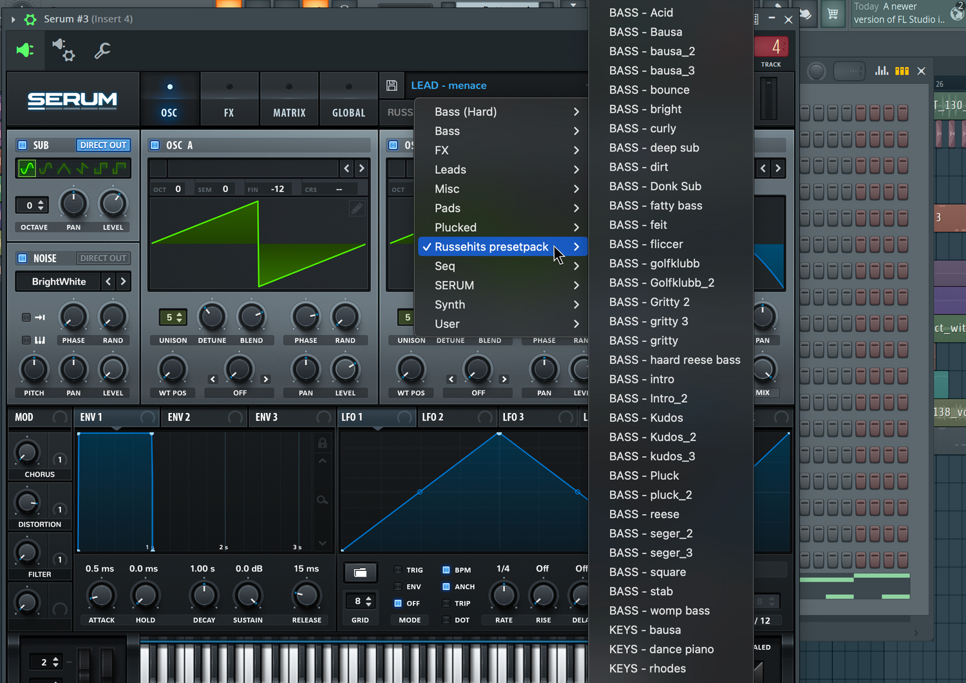Screen dimensions: 966x683
Task: Open the ENV 2 envelope tab
Action: pos(179,417)
